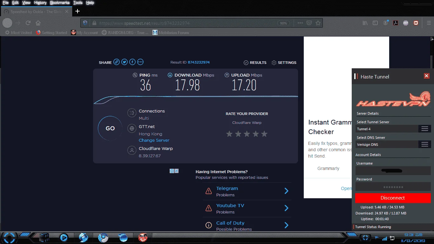Viewport: 434px width, 244px height.
Task: Toggle the browser sidebar
Action: pyautogui.click(x=375, y=23)
